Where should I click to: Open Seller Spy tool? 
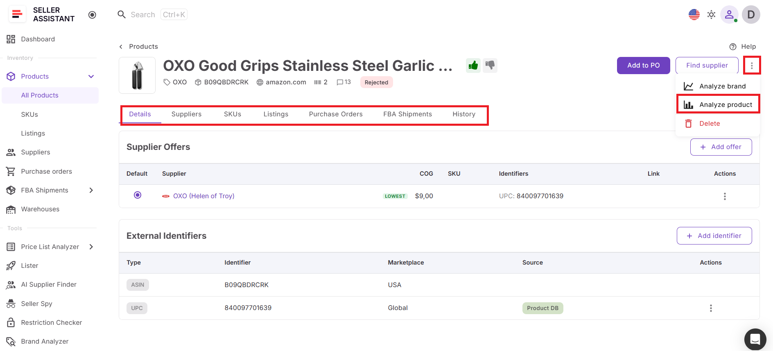coord(36,303)
